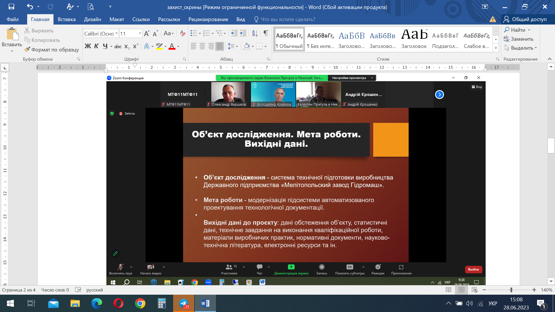Open the font size dropdown
This screenshot has width=555, height=312.
pyautogui.click(x=140, y=34)
